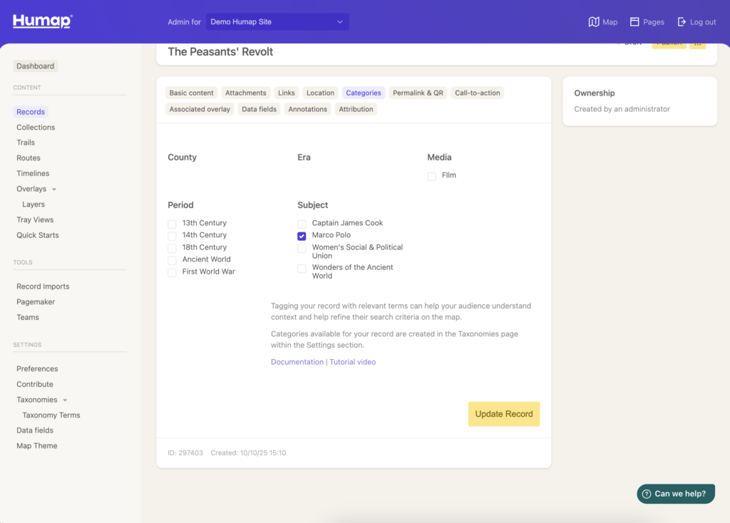Open the Tutorial video link
The width and height of the screenshot is (730, 523).
[352, 362]
